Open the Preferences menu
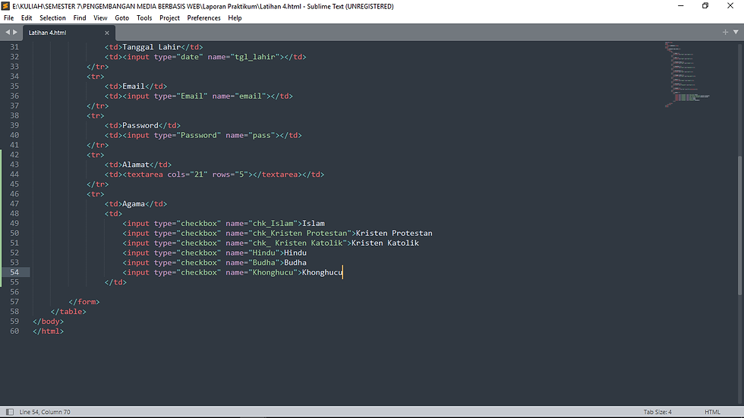The width and height of the screenshot is (744, 418). point(204,18)
